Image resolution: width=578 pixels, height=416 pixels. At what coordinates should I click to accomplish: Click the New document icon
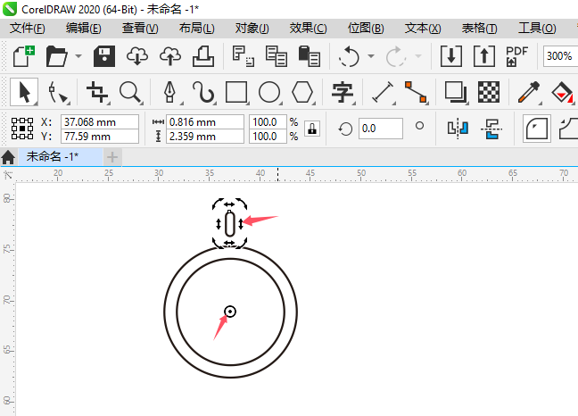click(24, 56)
